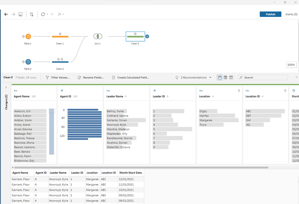The height and width of the screenshot is (204, 299).
Task: Click the blue Table 2 input icon
Action: pos(28,62)
